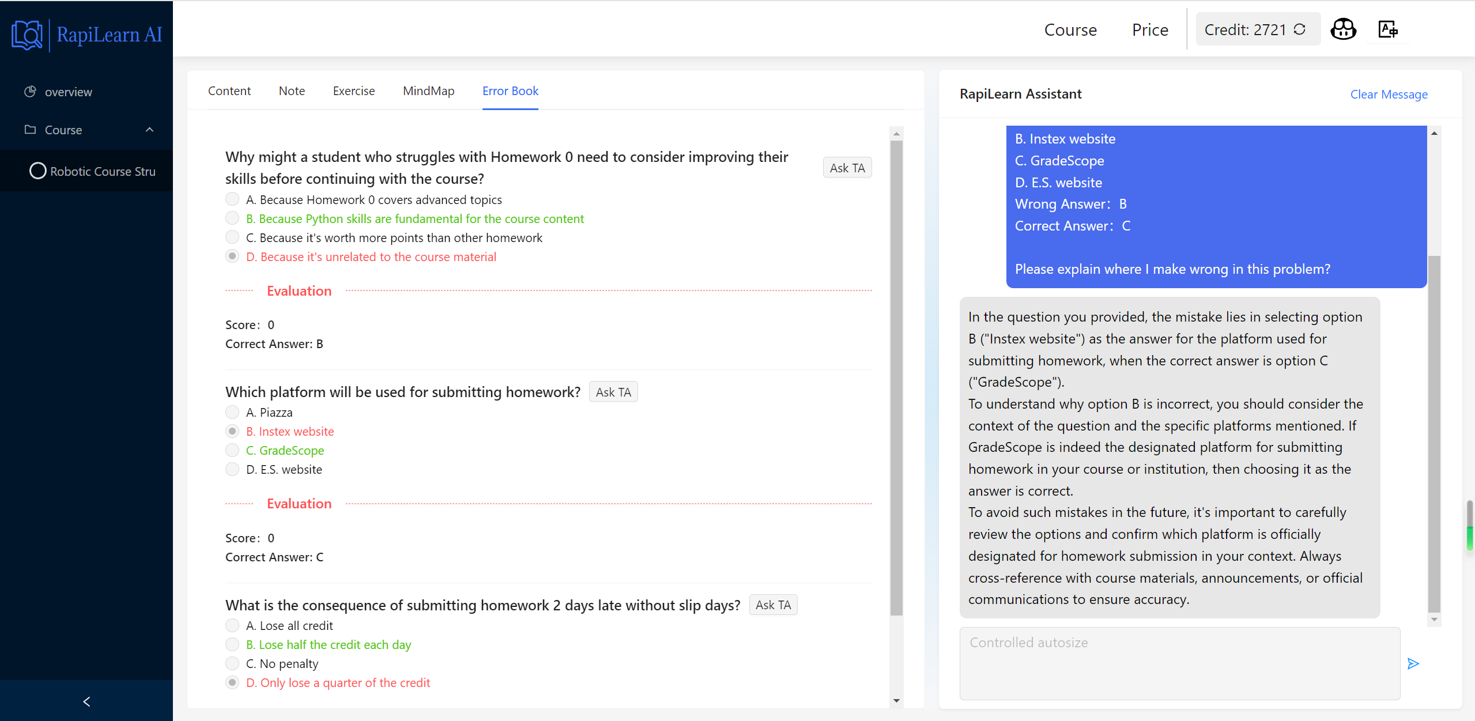This screenshot has width=1475, height=721.
Task: Select option A Piazza radio button
Action: pyautogui.click(x=232, y=412)
